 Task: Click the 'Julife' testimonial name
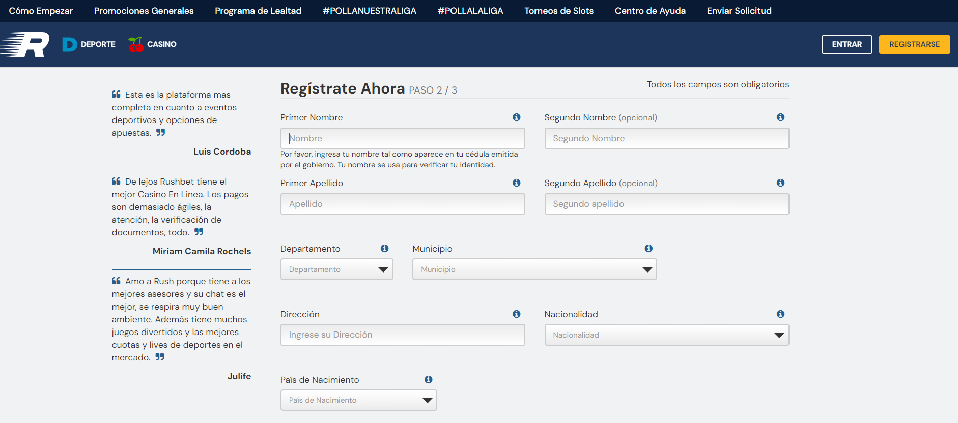(239, 376)
